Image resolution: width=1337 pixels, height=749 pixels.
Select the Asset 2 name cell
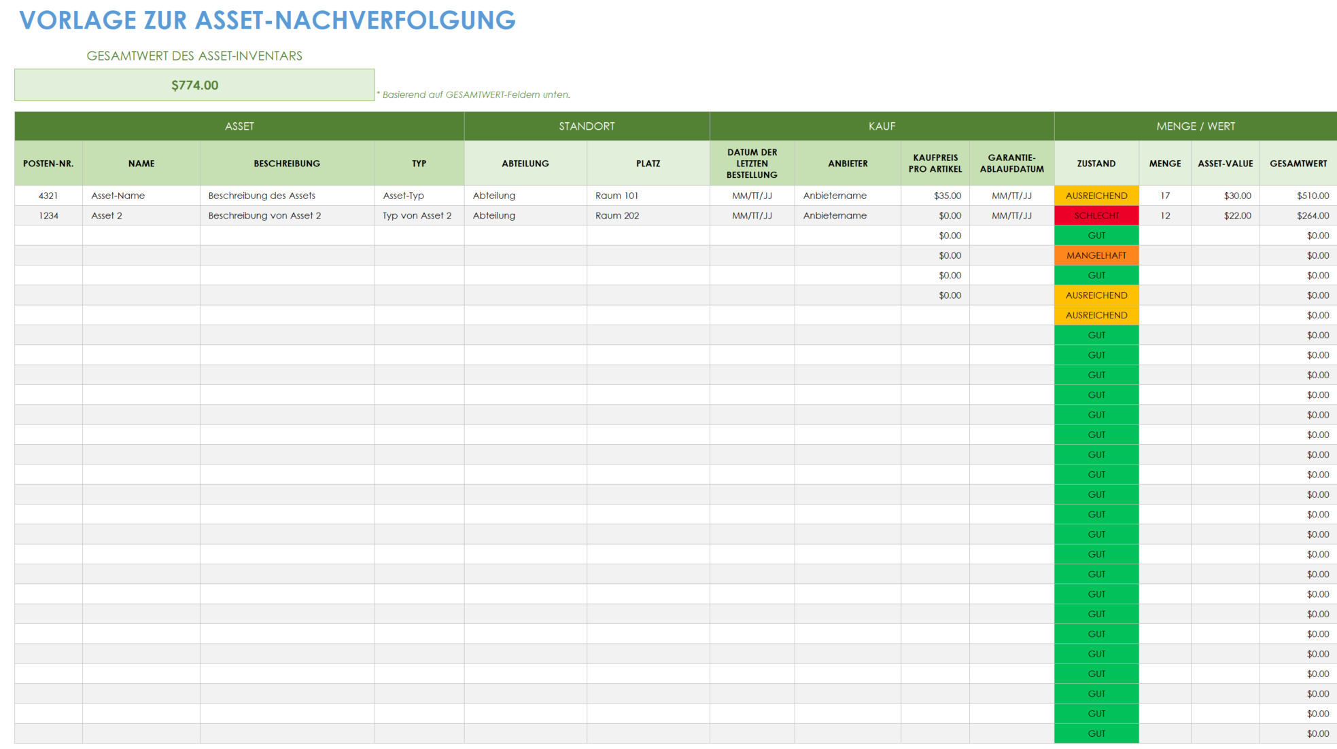(141, 215)
